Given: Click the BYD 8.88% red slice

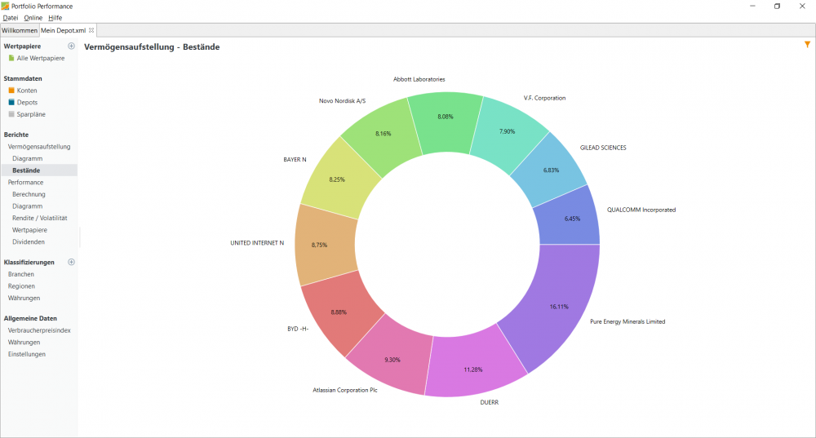Looking at the screenshot, I should pyautogui.click(x=339, y=312).
